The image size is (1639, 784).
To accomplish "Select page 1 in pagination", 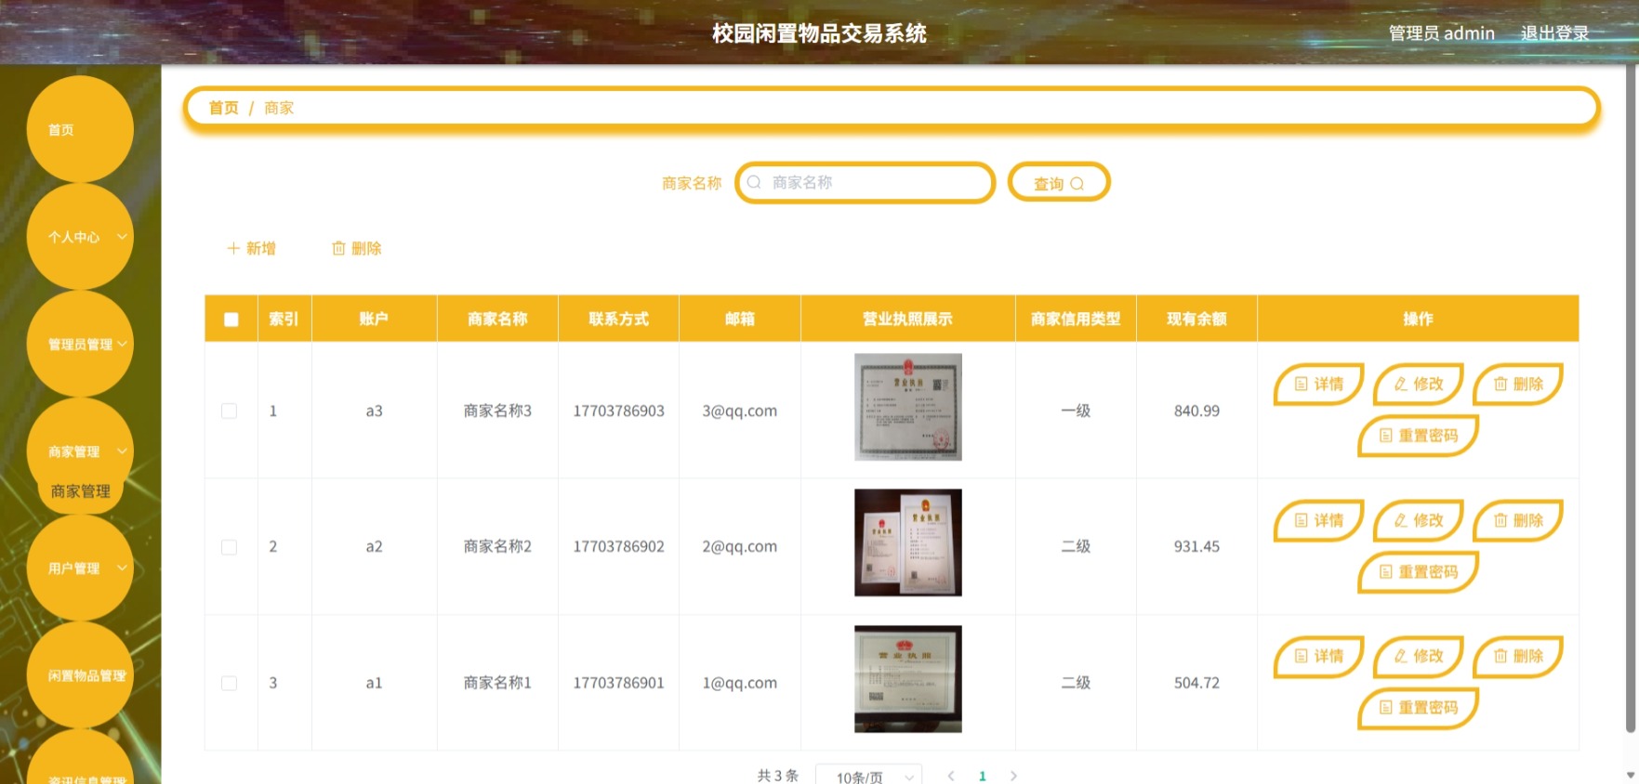I will point(983,776).
